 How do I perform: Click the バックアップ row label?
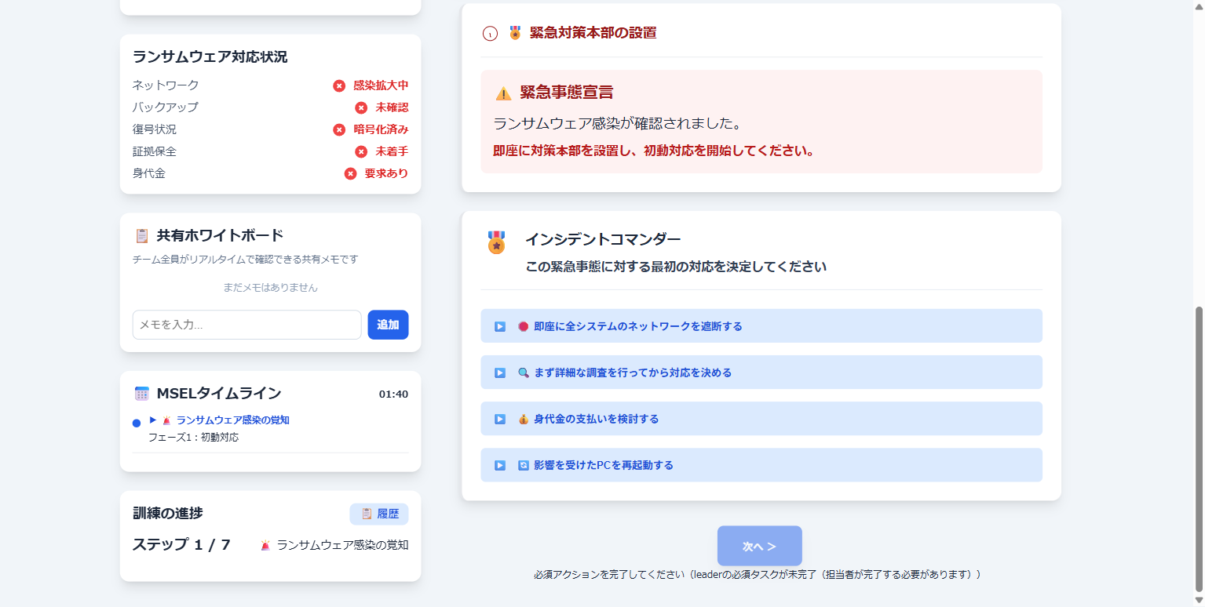click(166, 107)
